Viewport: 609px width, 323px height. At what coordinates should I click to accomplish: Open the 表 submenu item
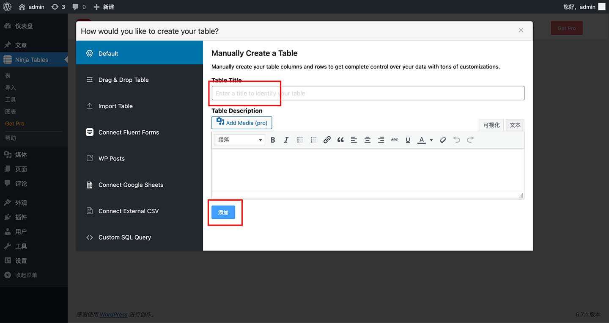tap(8, 76)
